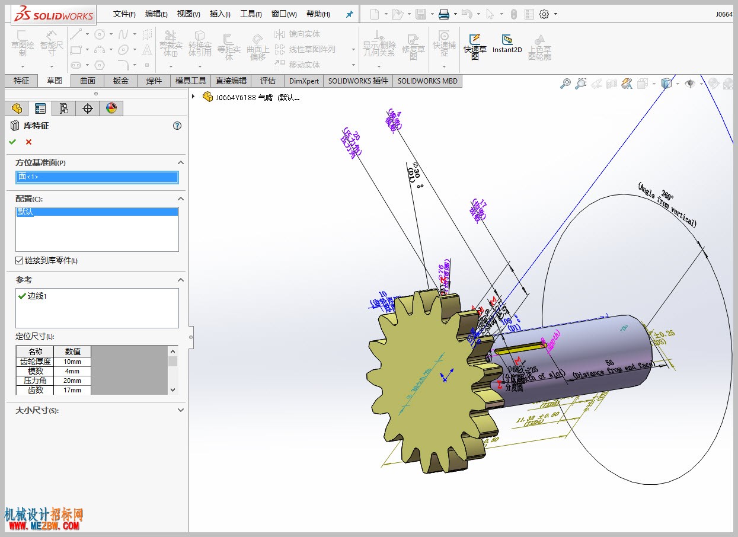Click the New document icon

tap(374, 14)
